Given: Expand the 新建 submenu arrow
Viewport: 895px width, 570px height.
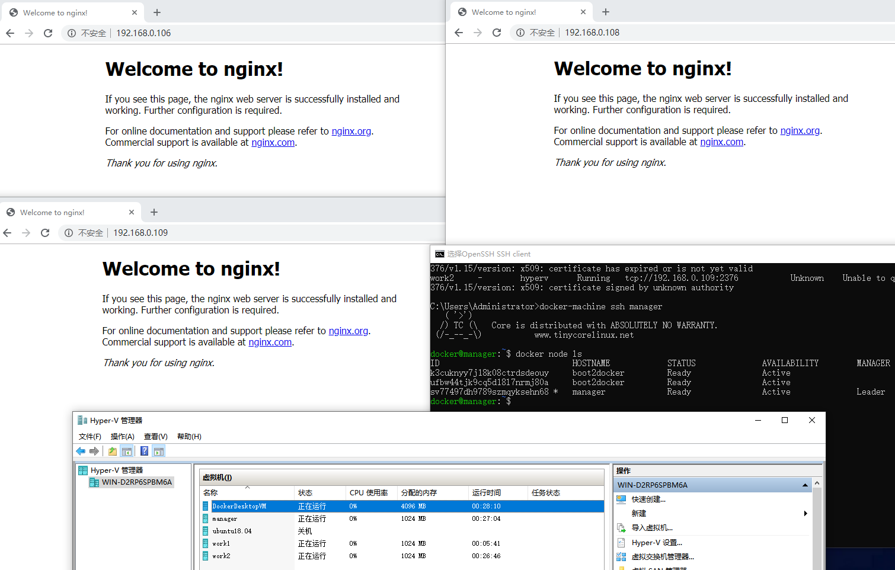Looking at the screenshot, I should [805, 514].
